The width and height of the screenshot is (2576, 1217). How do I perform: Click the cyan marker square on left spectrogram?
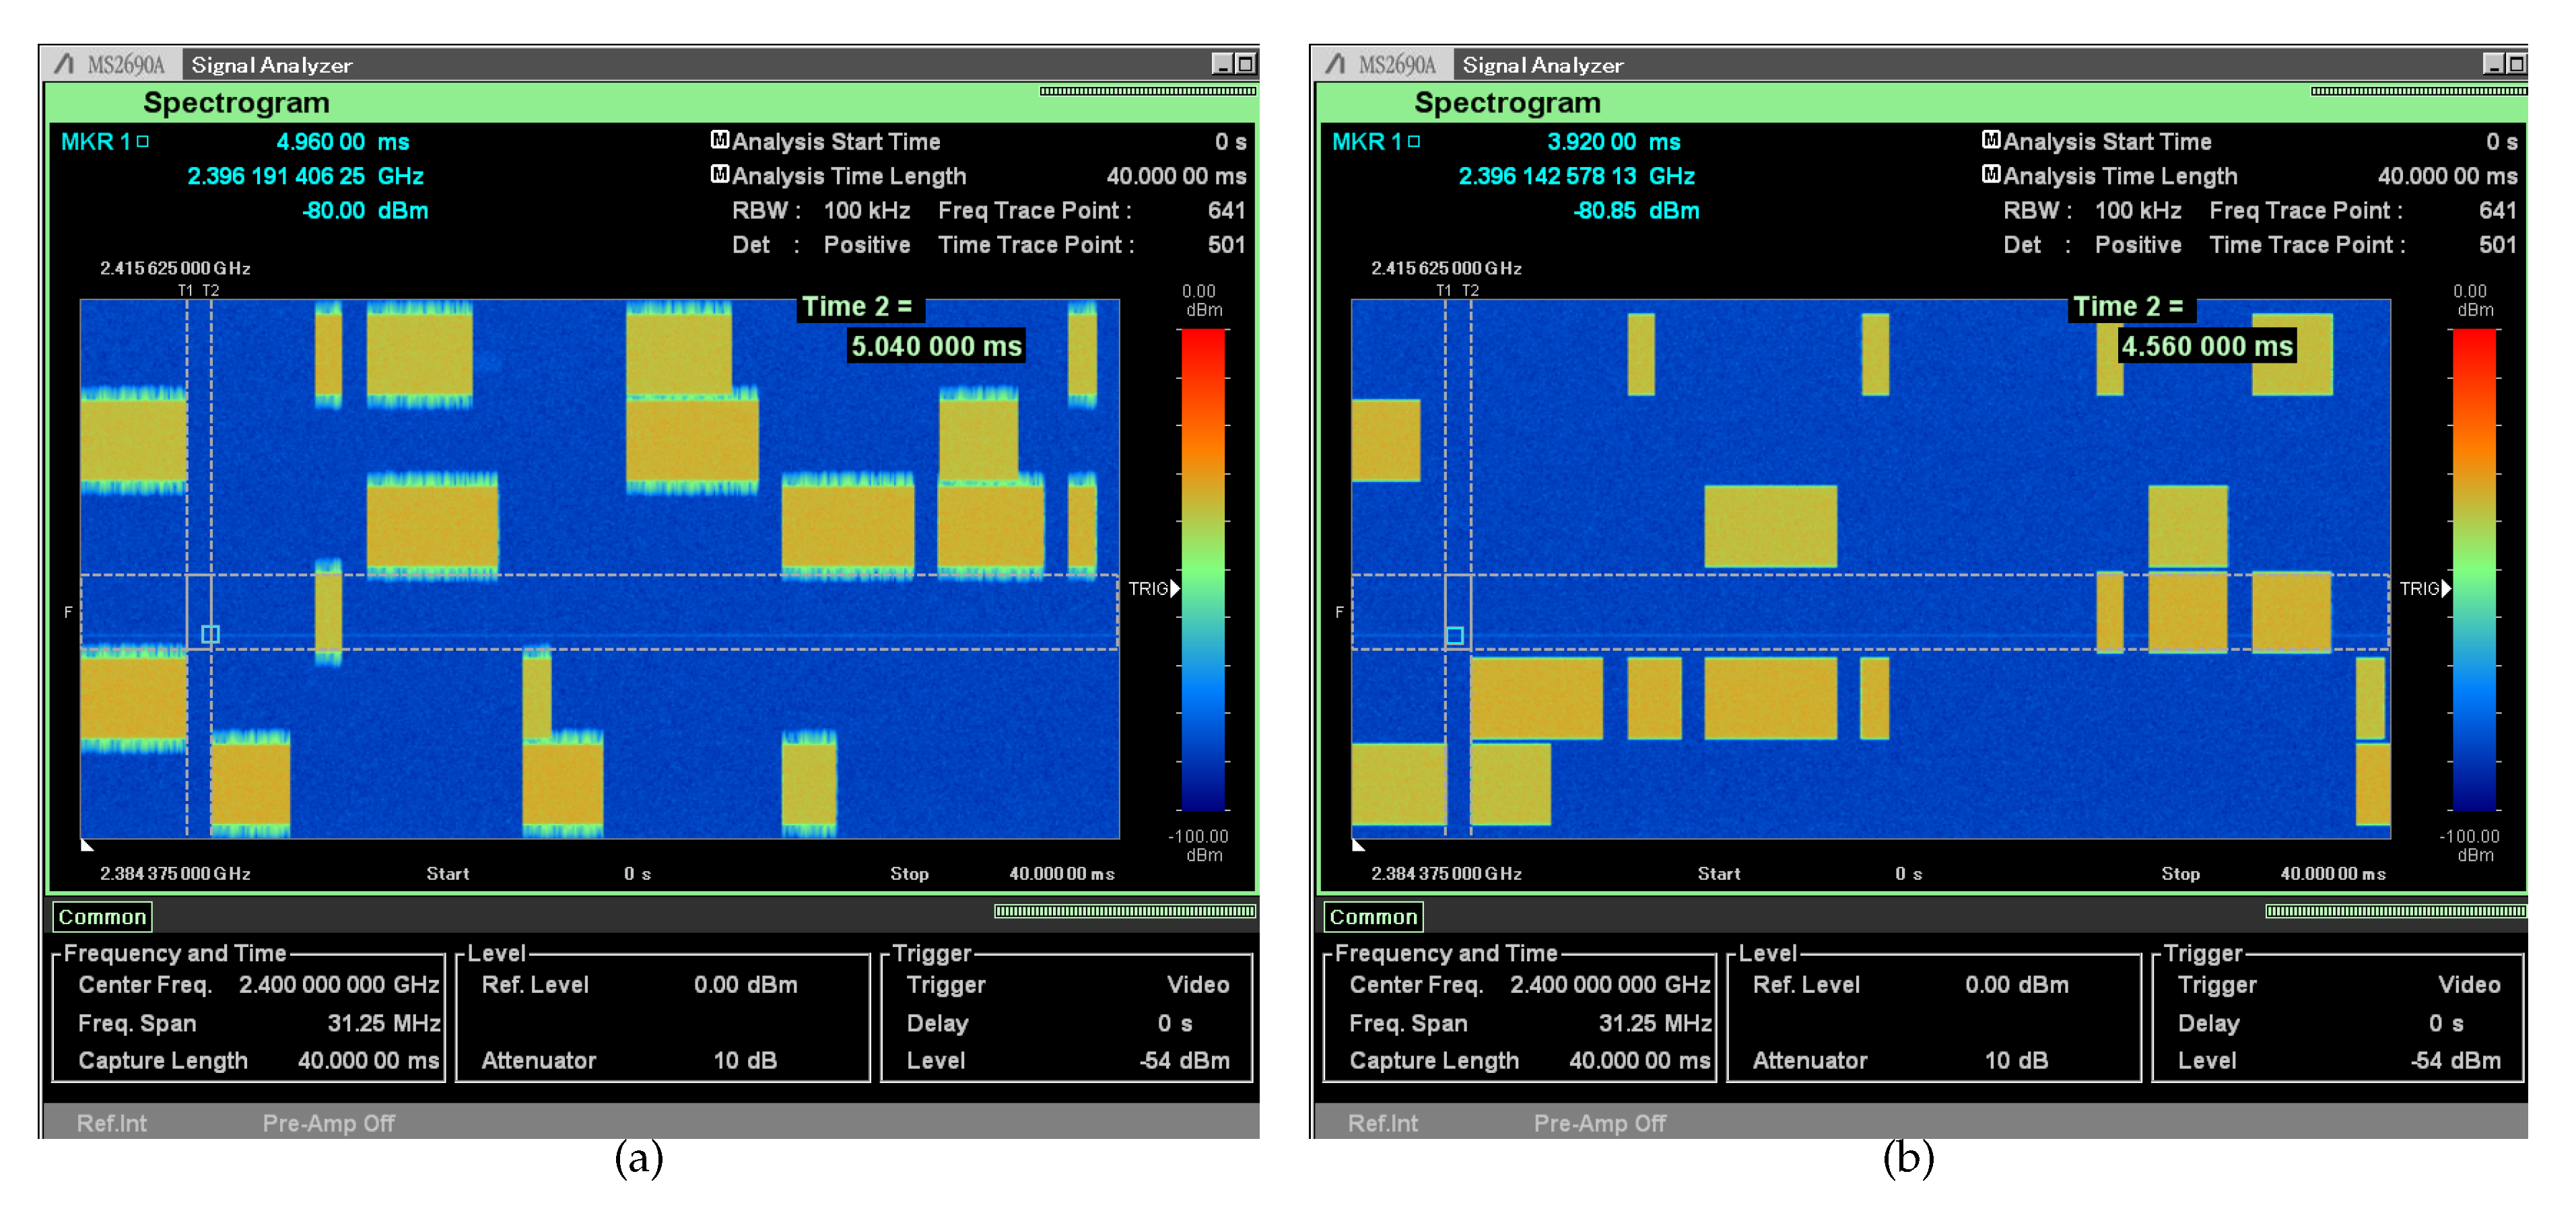pyautogui.click(x=210, y=634)
